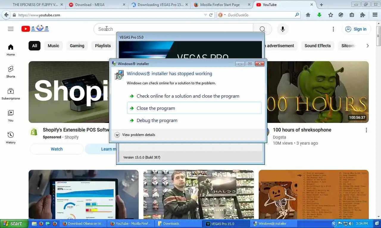This screenshot has height=228, width=381.
Task: Switch to Download - MEGA tab
Action: [97, 5]
